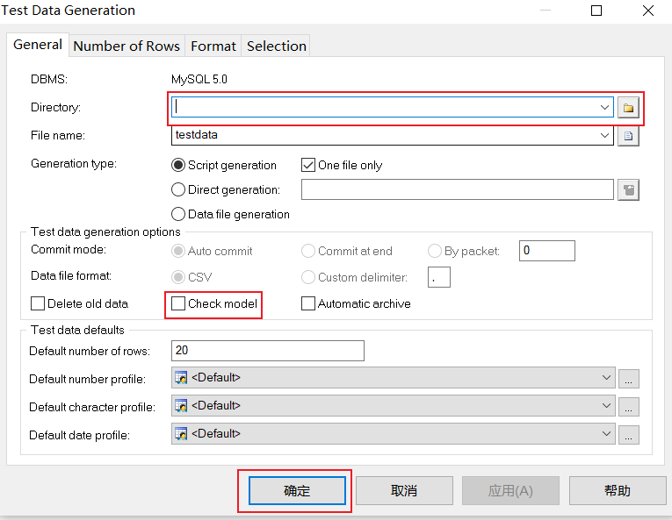
Task: Open properties button beside Default date profile
Action: 628,435
